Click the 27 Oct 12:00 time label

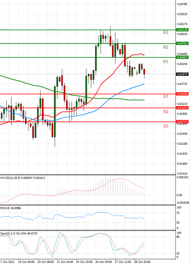123,262
